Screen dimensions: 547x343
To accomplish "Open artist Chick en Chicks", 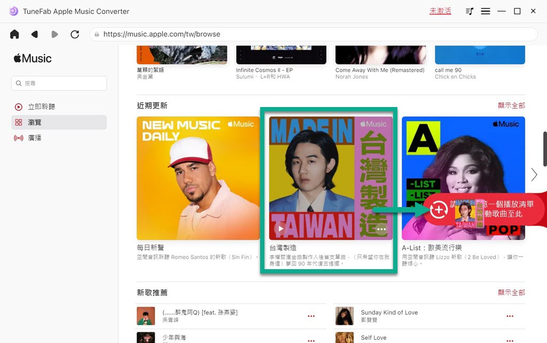I will point(455,77).
